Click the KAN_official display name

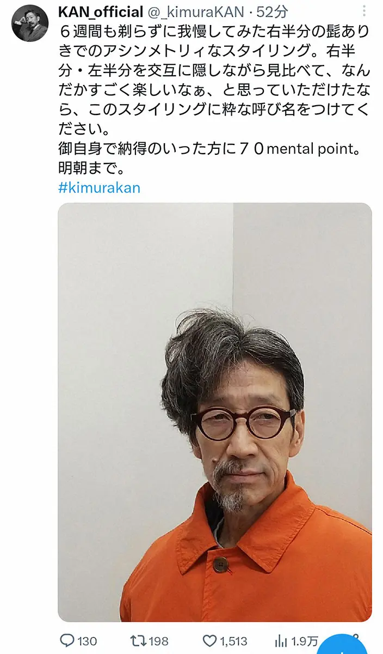pos(101,11)
